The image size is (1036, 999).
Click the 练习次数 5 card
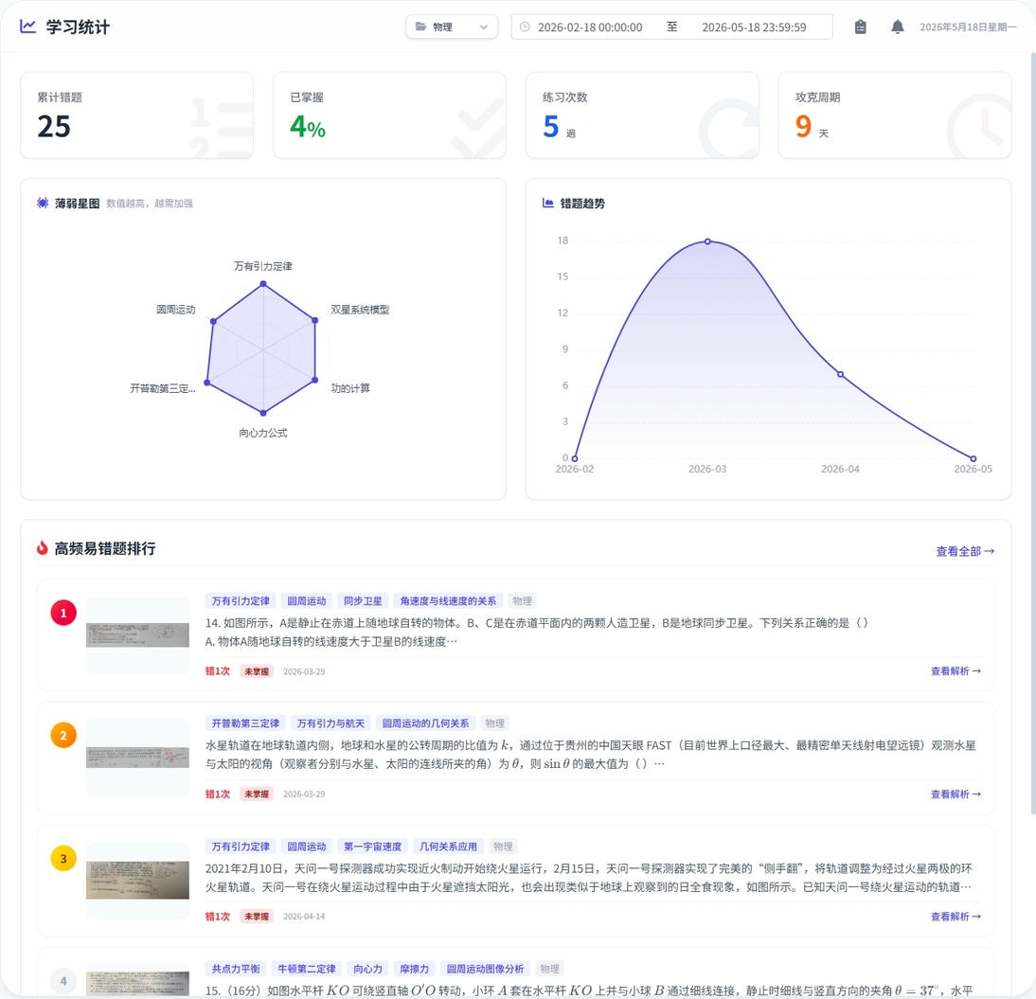[x=642, y=116]
